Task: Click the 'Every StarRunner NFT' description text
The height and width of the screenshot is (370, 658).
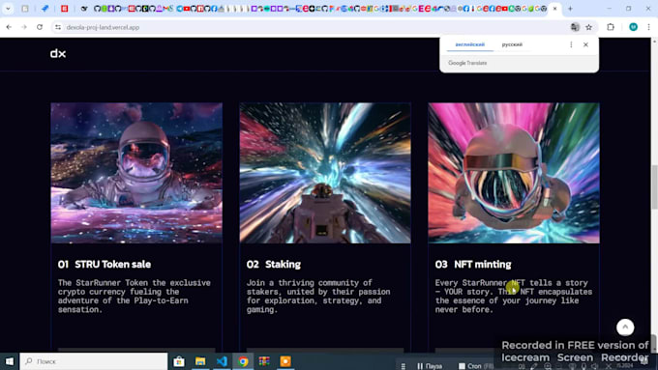Action: click(x=514, y=297)
